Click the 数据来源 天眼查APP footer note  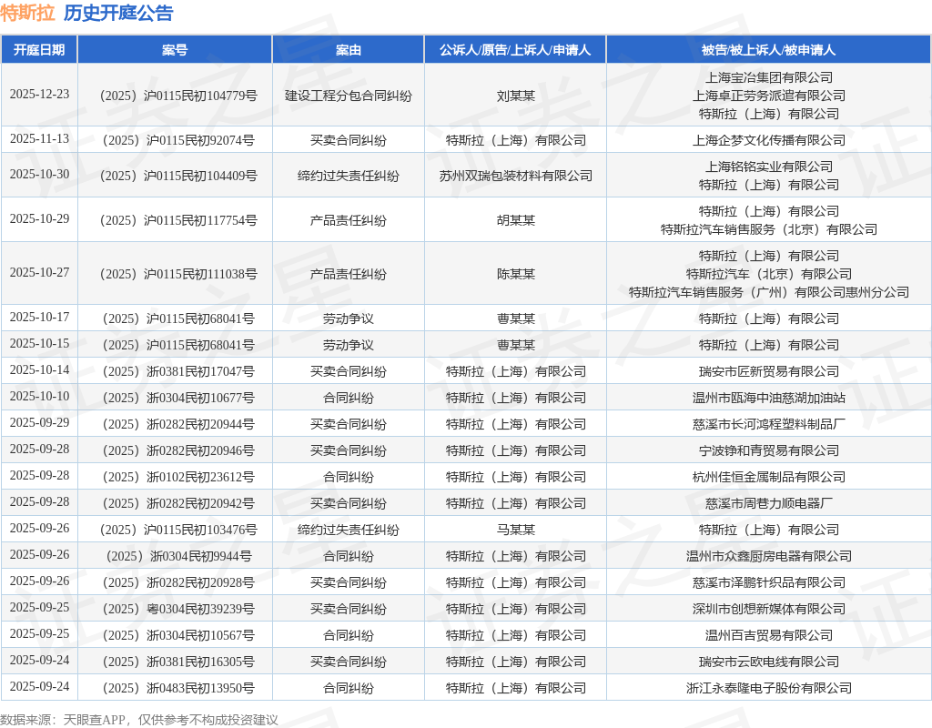[139, 720]
